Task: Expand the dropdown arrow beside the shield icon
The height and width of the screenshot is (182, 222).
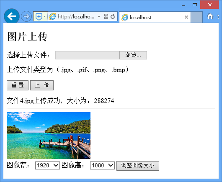Action: 44,17
